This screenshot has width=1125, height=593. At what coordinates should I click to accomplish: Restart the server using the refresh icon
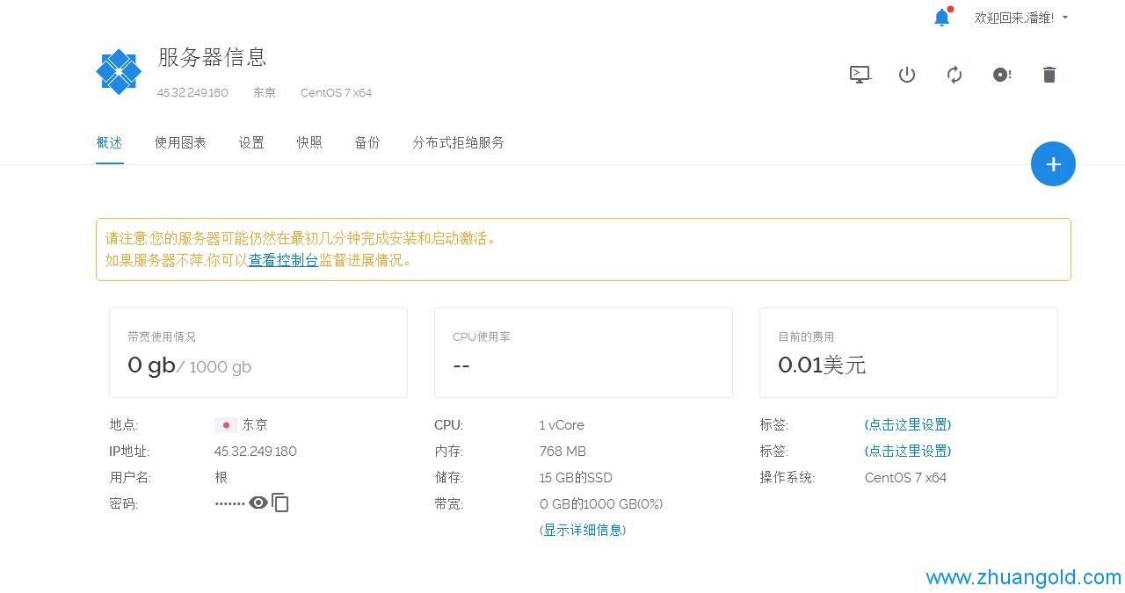click(954, 75)
